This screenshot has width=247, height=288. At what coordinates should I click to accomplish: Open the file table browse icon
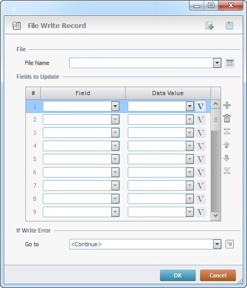230,63
